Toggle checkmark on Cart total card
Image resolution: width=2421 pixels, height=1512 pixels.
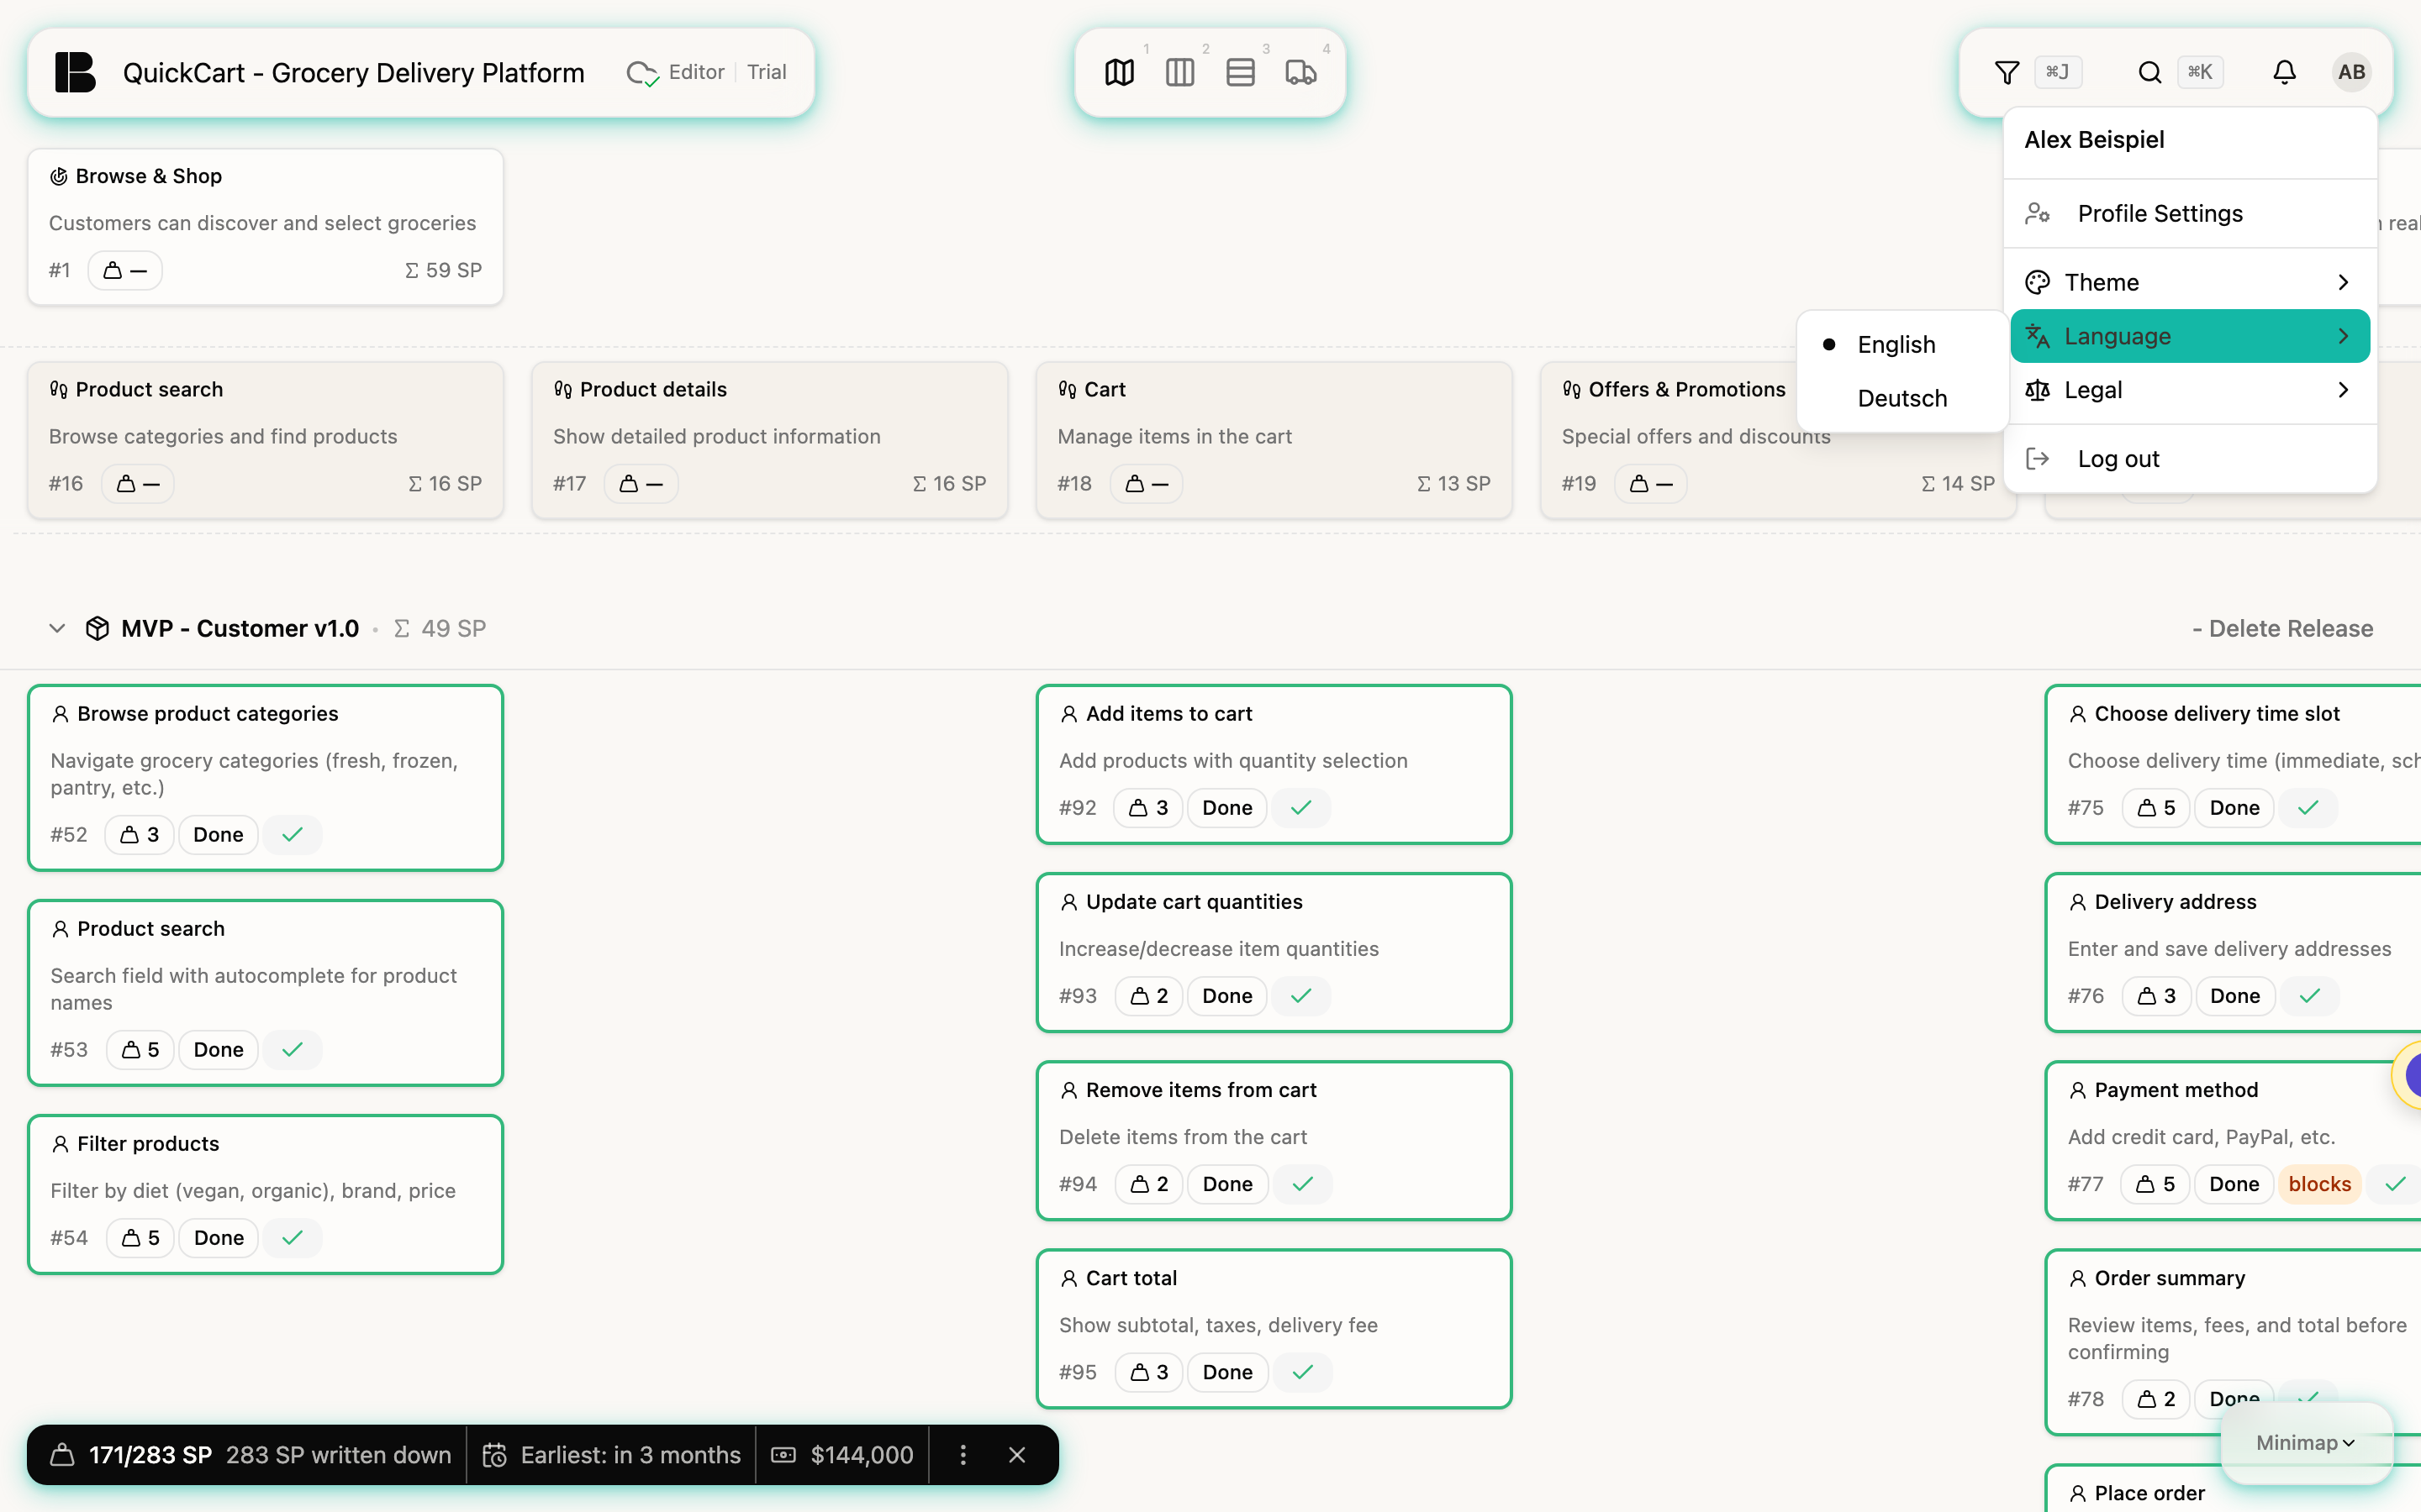click(1301, 1372)
